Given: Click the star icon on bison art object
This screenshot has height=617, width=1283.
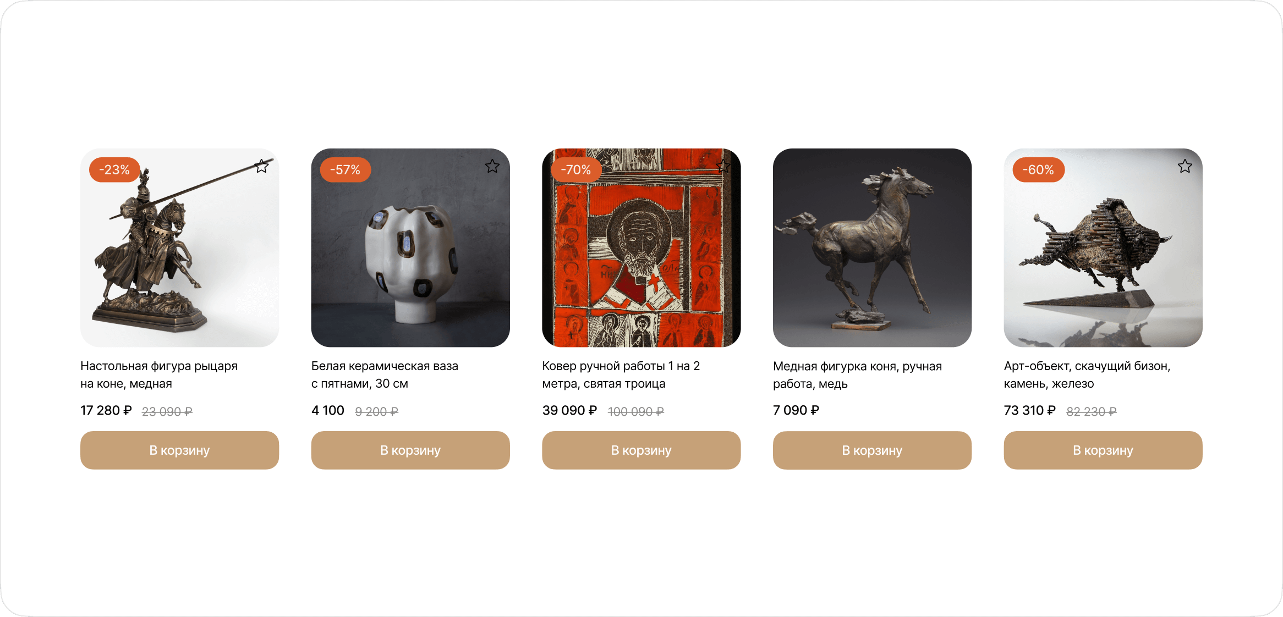Looking at the screenshot, I should pyautogui.click(x=1185, y=166).
